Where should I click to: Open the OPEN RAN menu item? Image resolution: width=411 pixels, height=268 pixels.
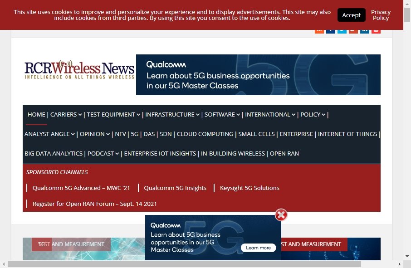[x=284, y=153]
